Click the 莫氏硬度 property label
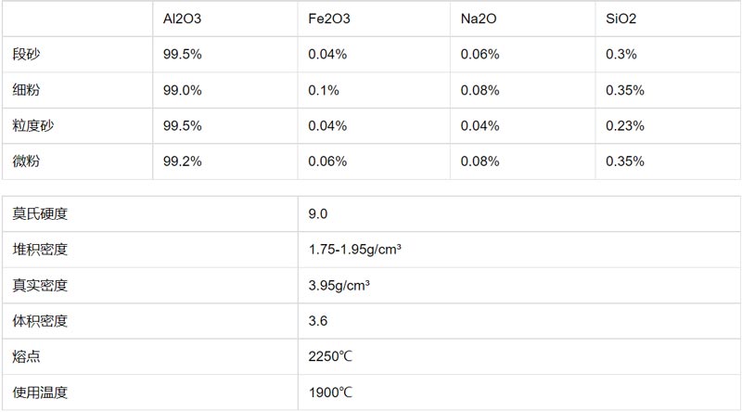This screenshot has width=742, height=412. coord(40,214)
